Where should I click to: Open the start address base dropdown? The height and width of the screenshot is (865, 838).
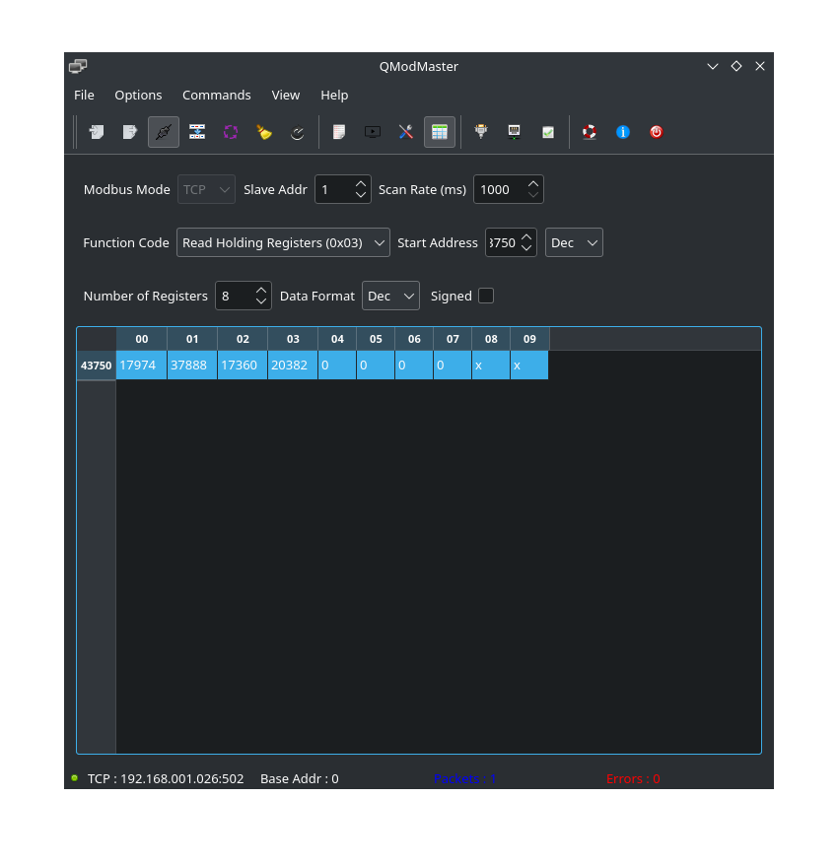coord(573,242)
